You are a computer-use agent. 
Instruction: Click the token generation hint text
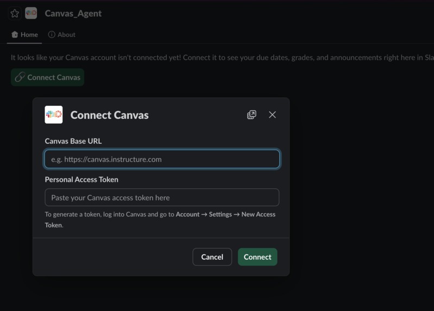pyautogui.click(x=160, y=220)
